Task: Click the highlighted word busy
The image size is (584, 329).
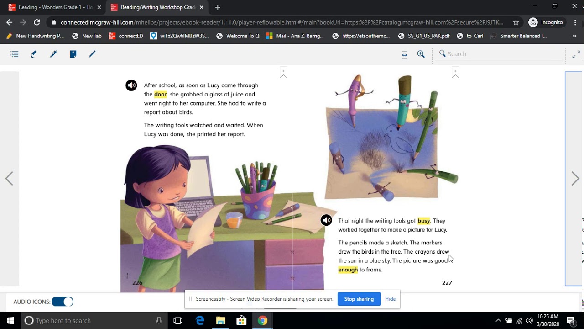Action: tap(424, 221)
